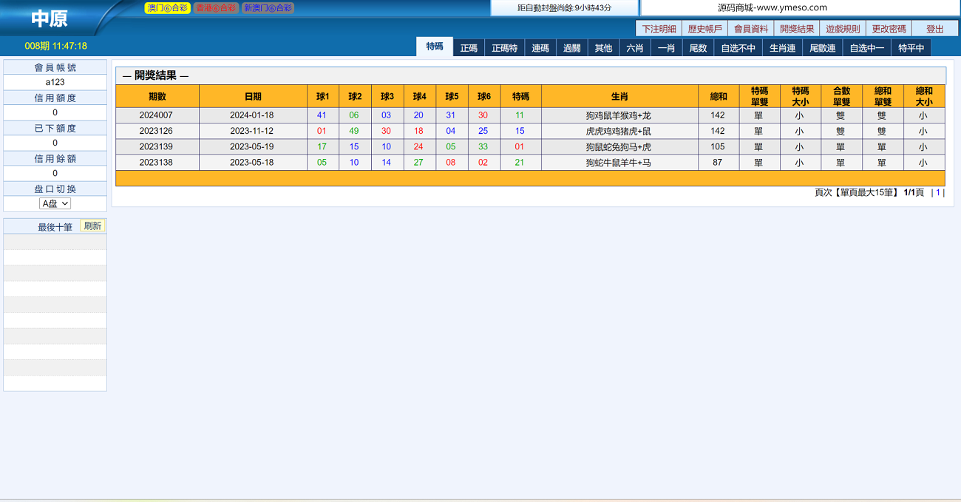Viewport: 961px width, 502px height.
Task: Switch to 香港六合彩 lottery
Action: tap(216, 8)
